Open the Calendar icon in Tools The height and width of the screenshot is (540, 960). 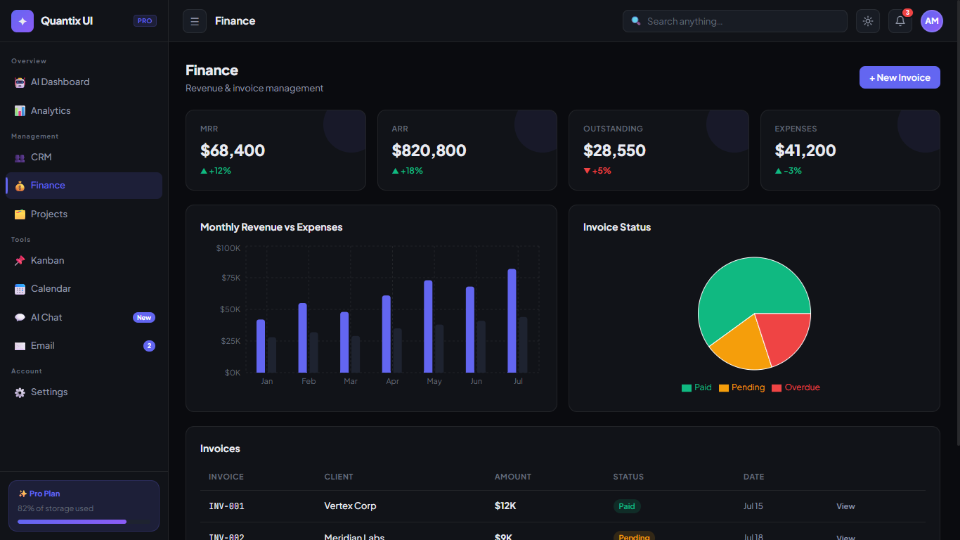click(x=20, y=288)
